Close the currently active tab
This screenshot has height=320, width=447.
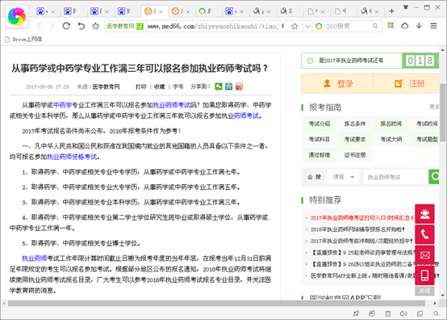coord(161,11)
